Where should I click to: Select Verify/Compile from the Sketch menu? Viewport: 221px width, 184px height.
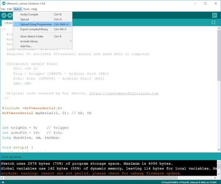click(x=42, y=14)
